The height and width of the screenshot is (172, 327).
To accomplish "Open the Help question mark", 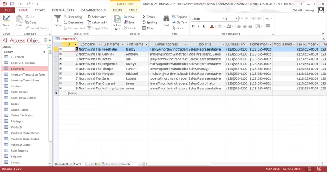I will pyautogui.click(x=301, y=4).
